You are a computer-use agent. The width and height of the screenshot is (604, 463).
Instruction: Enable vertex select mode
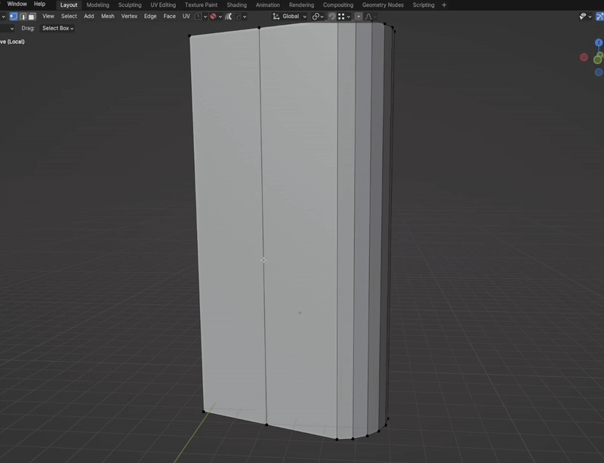14,17
